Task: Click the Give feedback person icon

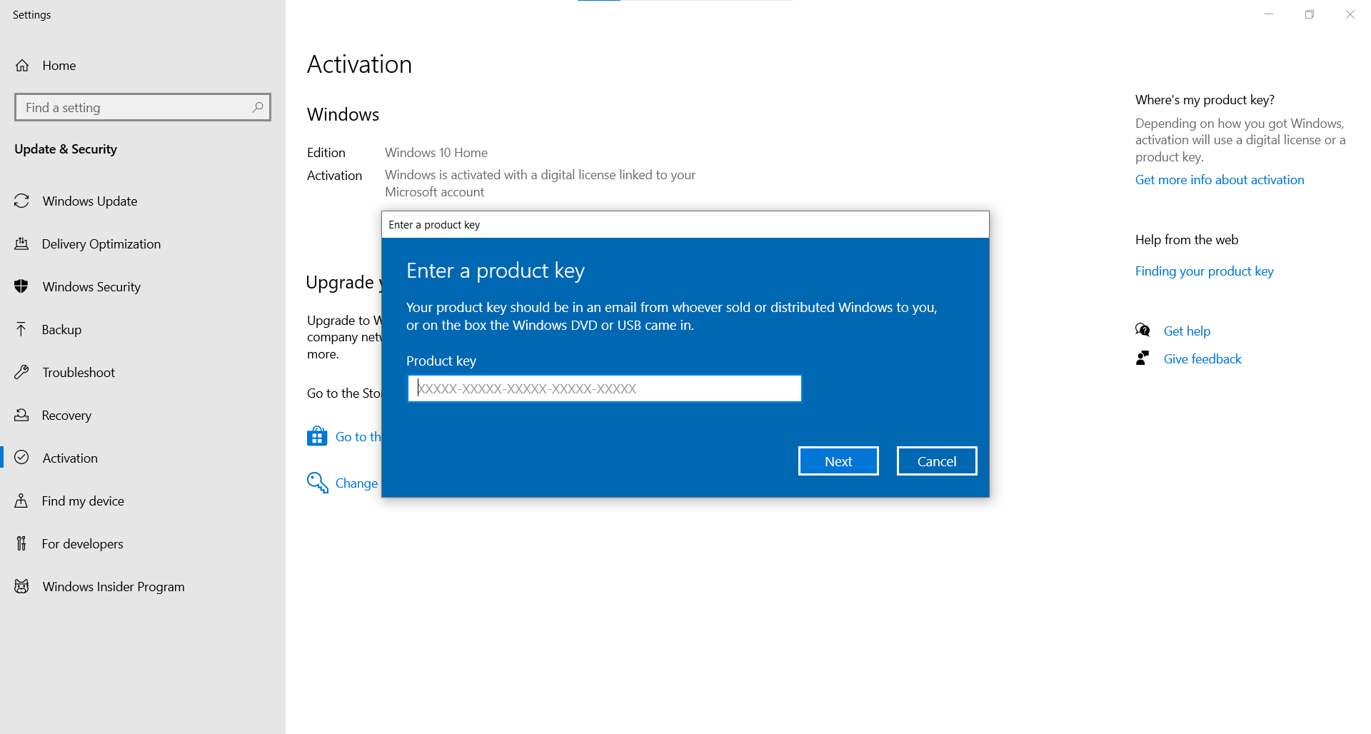Action: coord(1142,358)
